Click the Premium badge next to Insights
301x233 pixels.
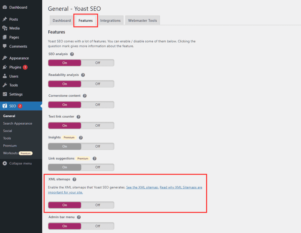click(69, 138)
